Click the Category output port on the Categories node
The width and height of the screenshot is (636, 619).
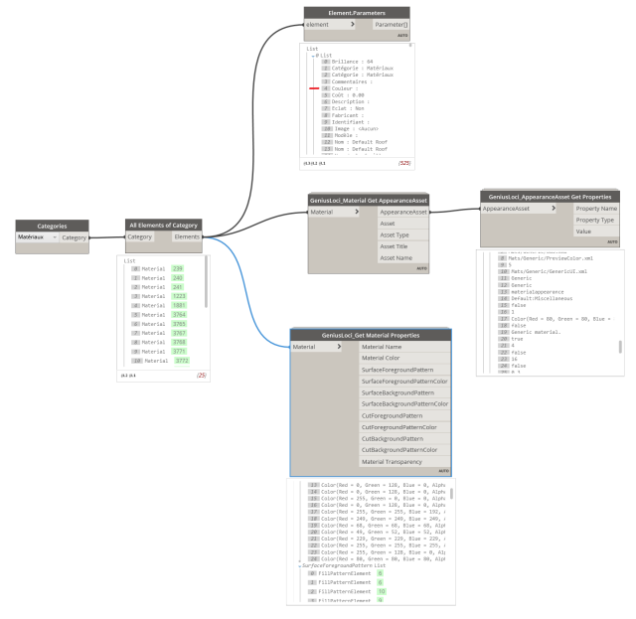pyautogui.click(x=75, y=237)
